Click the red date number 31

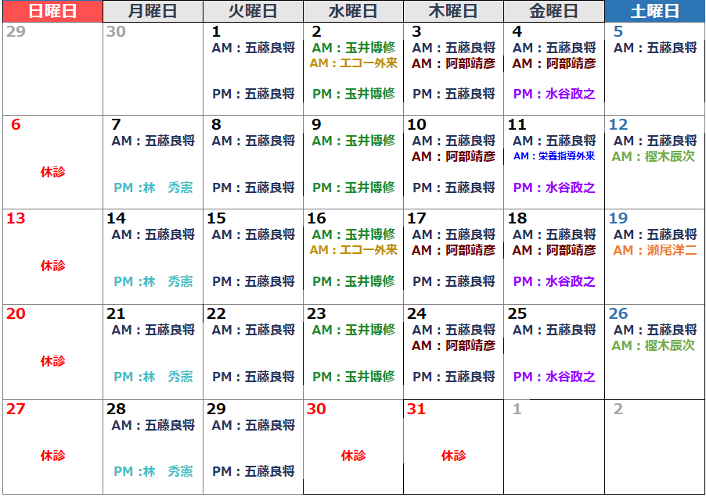coord(416,409)
